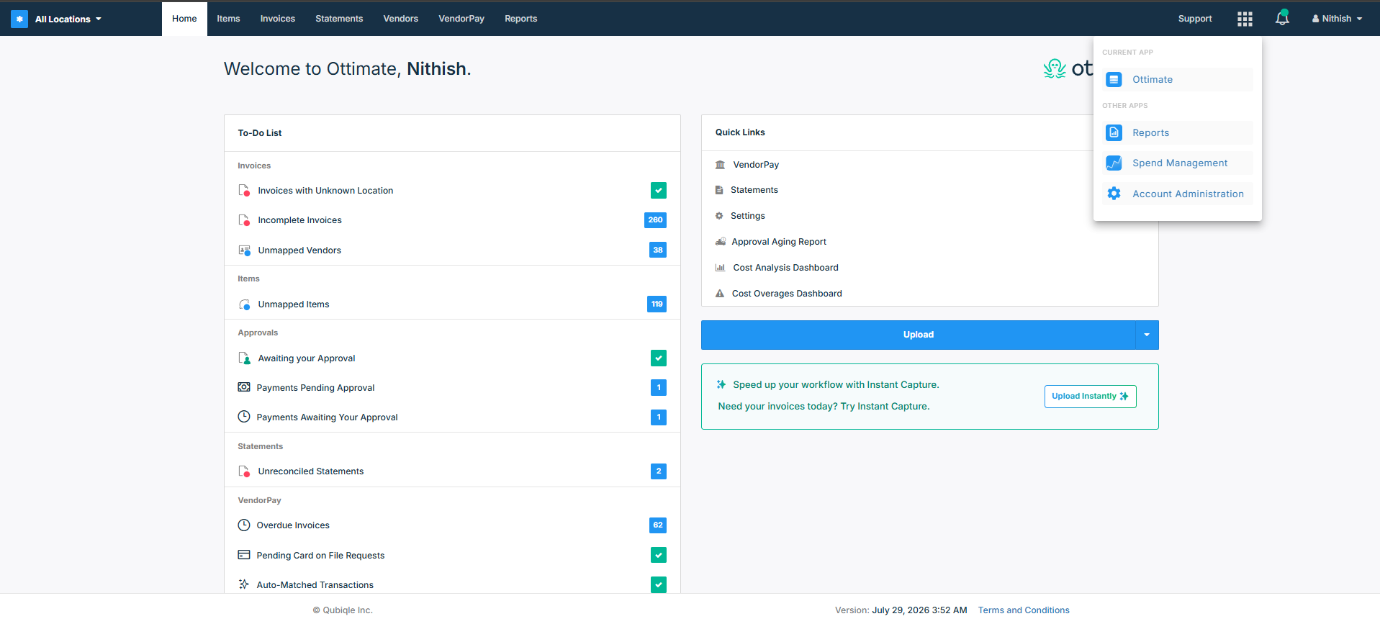Screen dimensions: 1380x624
Task: Go to the Home tab
Action: pyautogui.click(x=184, y=19)
